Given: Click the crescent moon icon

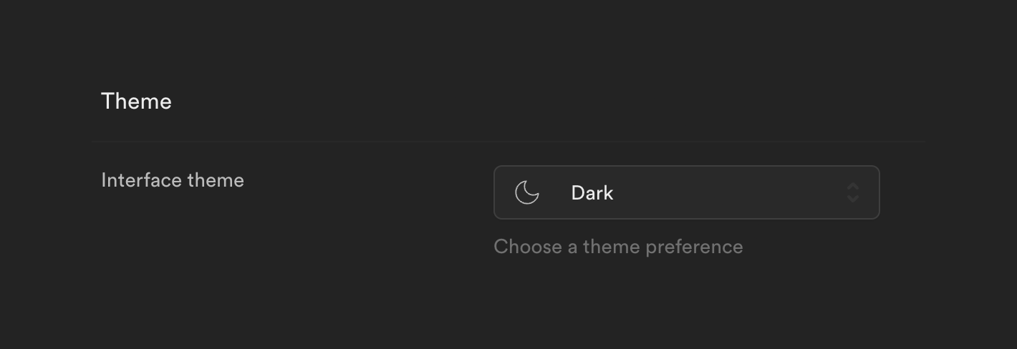Looking at the screenshot, I should pos(527,192).
